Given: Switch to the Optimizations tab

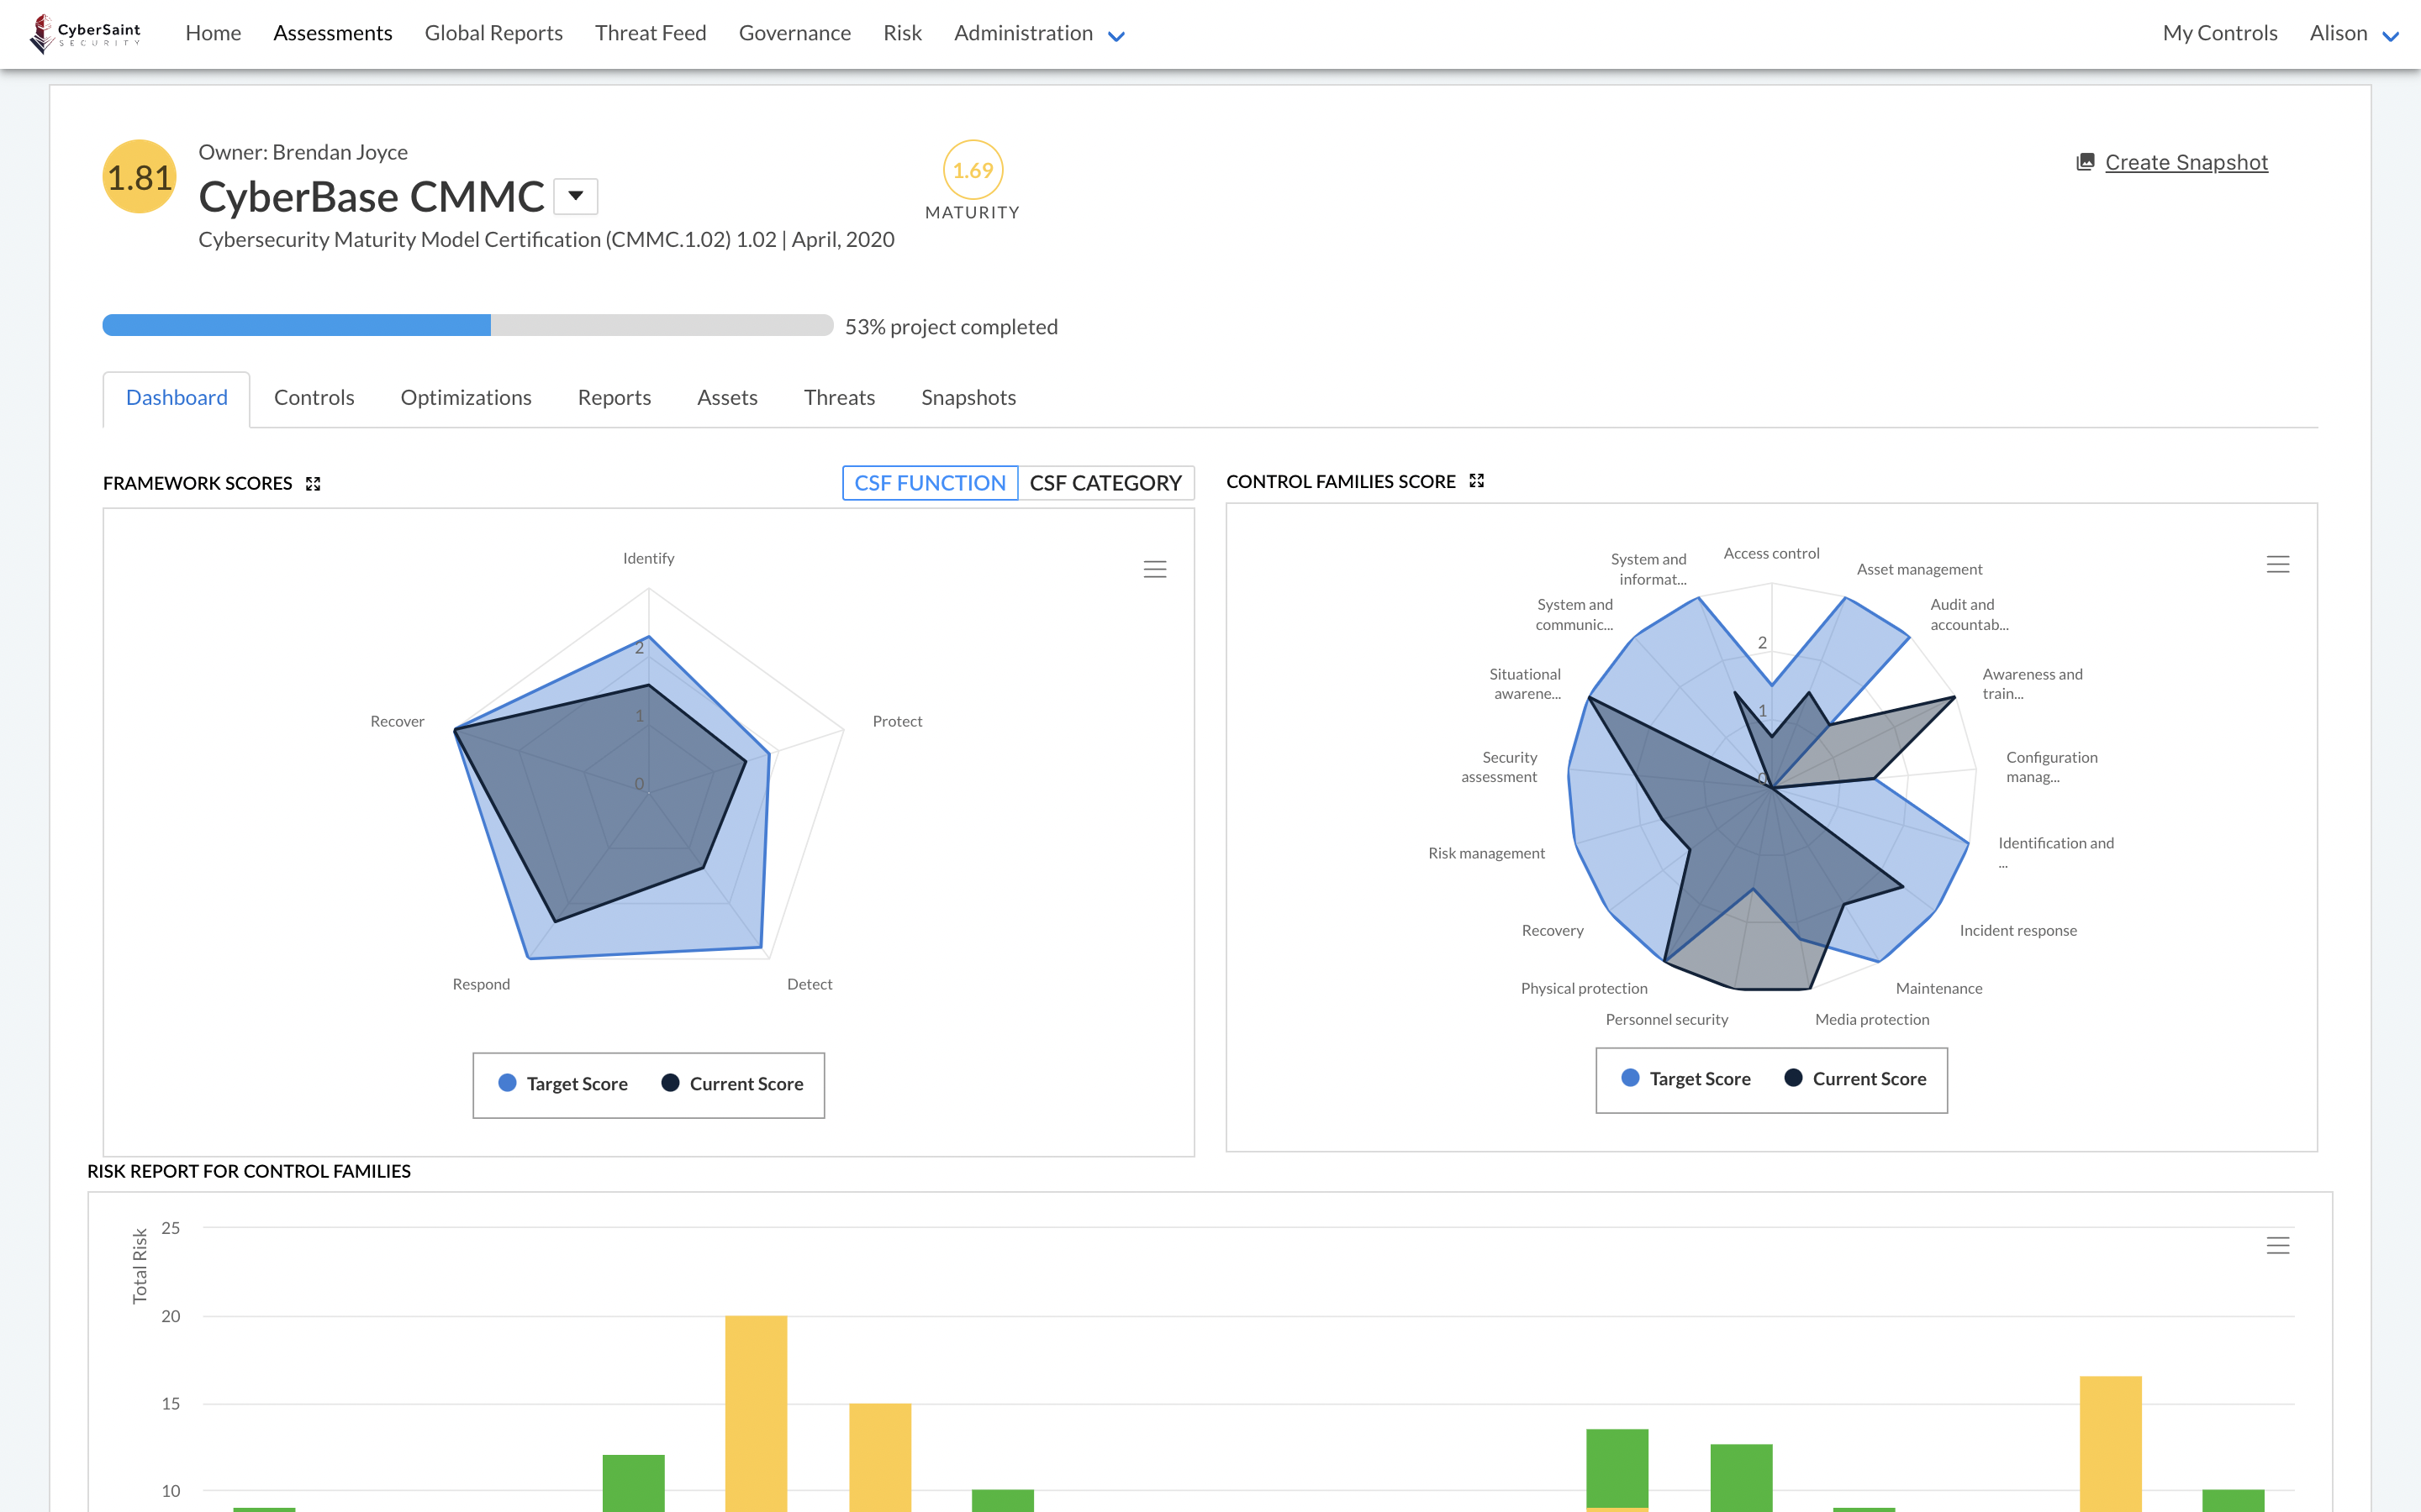Looking at the screenshot, I should click(467, 398).
